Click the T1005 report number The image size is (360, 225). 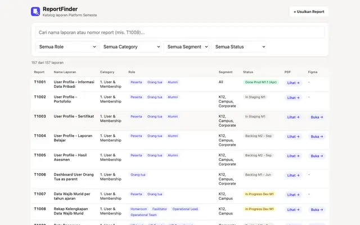click(x=40, y=155)
